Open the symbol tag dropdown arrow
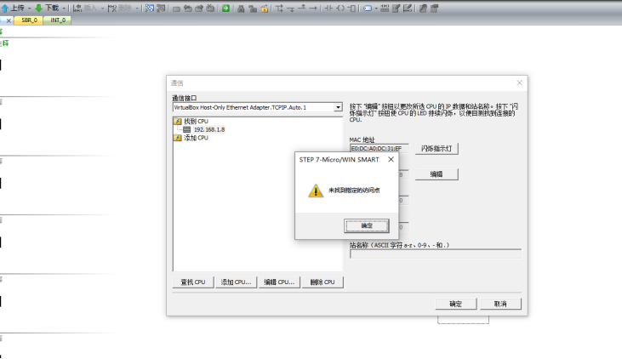Image resolution: width=622 pixels, height=359 pixels. point(375,9)
